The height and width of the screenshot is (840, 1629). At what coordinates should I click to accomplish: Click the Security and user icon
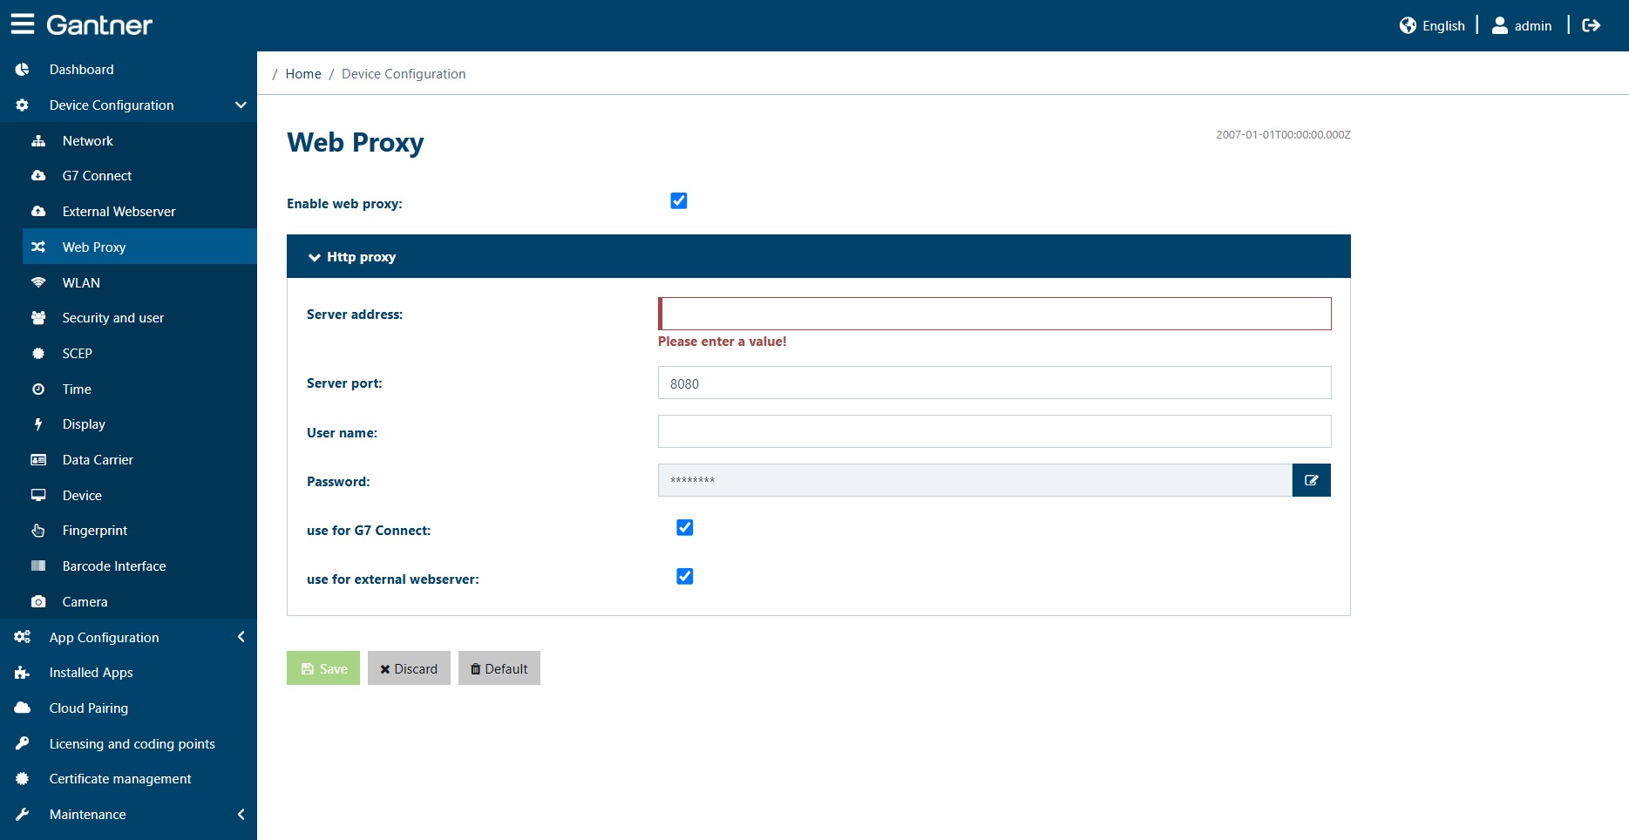[38, 318]
